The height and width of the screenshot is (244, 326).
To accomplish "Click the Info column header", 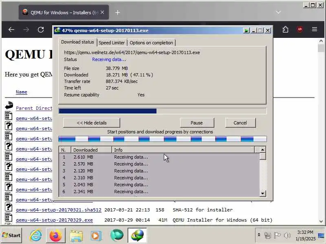I will (x=183, y=150).
